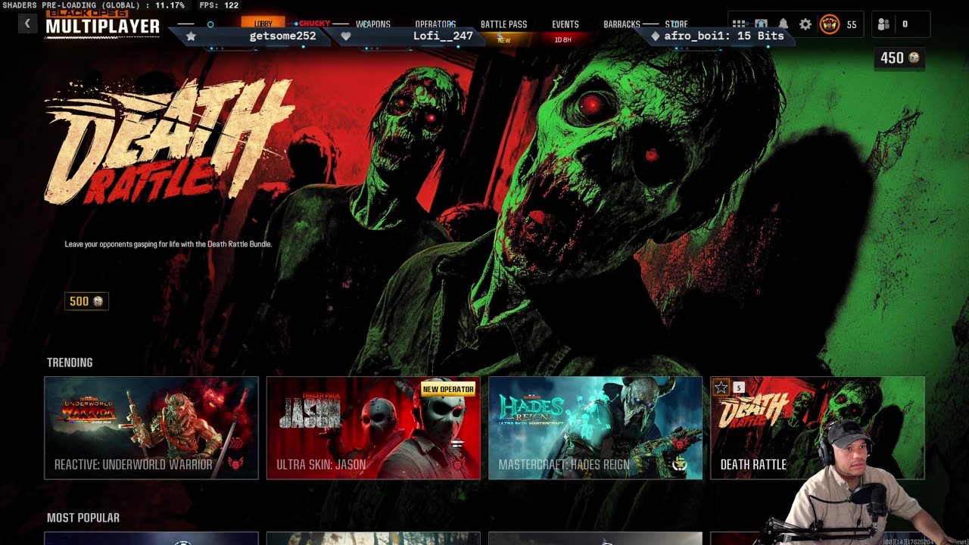
Task: Open the Death Rattle trending card
Action: coord(818,428)
